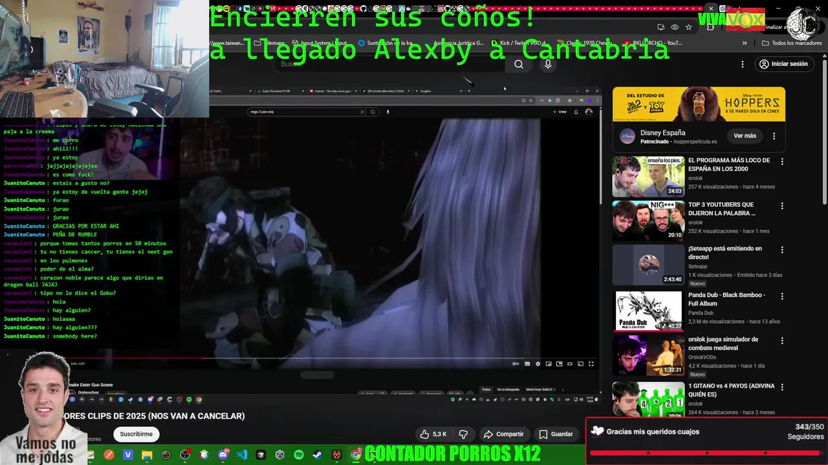Image resolution: width=828 pixels, height=465 pixels.
Task: Open options for TOP 3 YOUTUBERS video
Action: [x=782, y=206]
